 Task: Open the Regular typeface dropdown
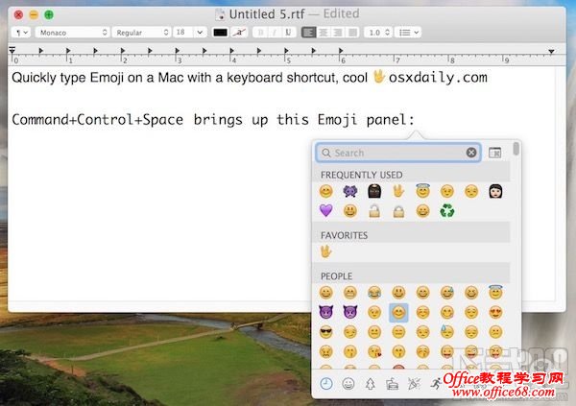point(141,33)
